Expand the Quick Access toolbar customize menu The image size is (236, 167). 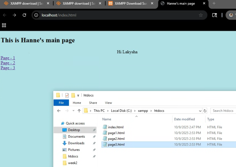(x=78, y=95)
